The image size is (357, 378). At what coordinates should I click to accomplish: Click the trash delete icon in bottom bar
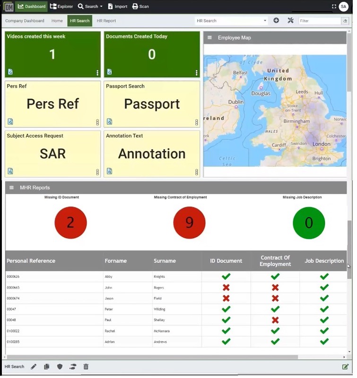[x=86, y=367]
